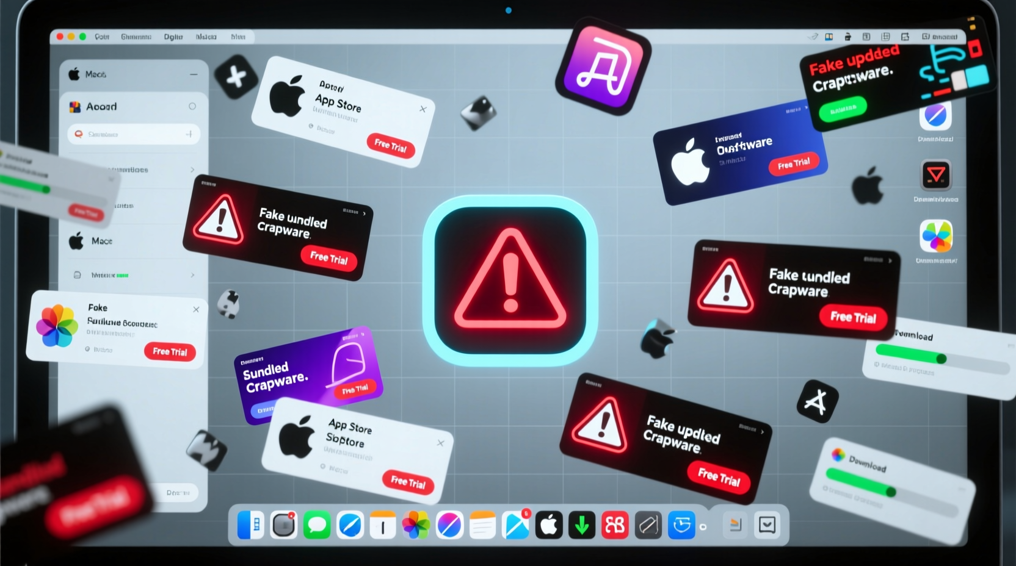Open the 'Mwe' menu in menu bar
The width and height of the screenshot is (1016, 566).
pyautogui.click(x=238, y=37)
